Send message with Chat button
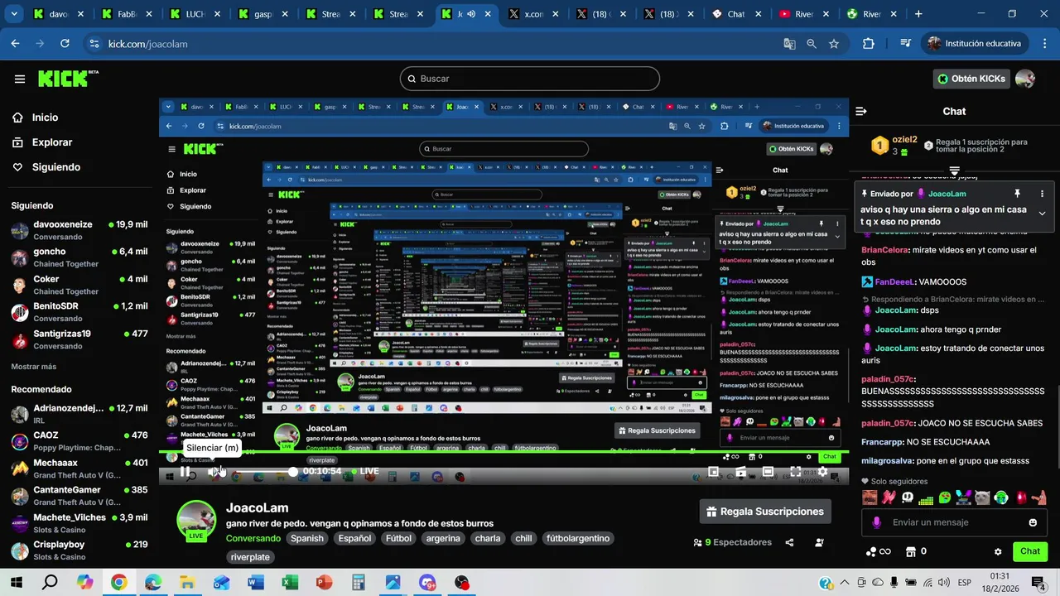Image resolution: width=1060 pixels, height=596 pixels. click(1030, 551)
